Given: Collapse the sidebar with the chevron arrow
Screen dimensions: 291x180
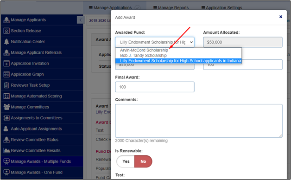Looking at the screenshot, I should [80, 20].
